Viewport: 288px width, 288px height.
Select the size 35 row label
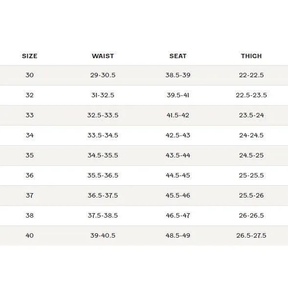(29, 155)
